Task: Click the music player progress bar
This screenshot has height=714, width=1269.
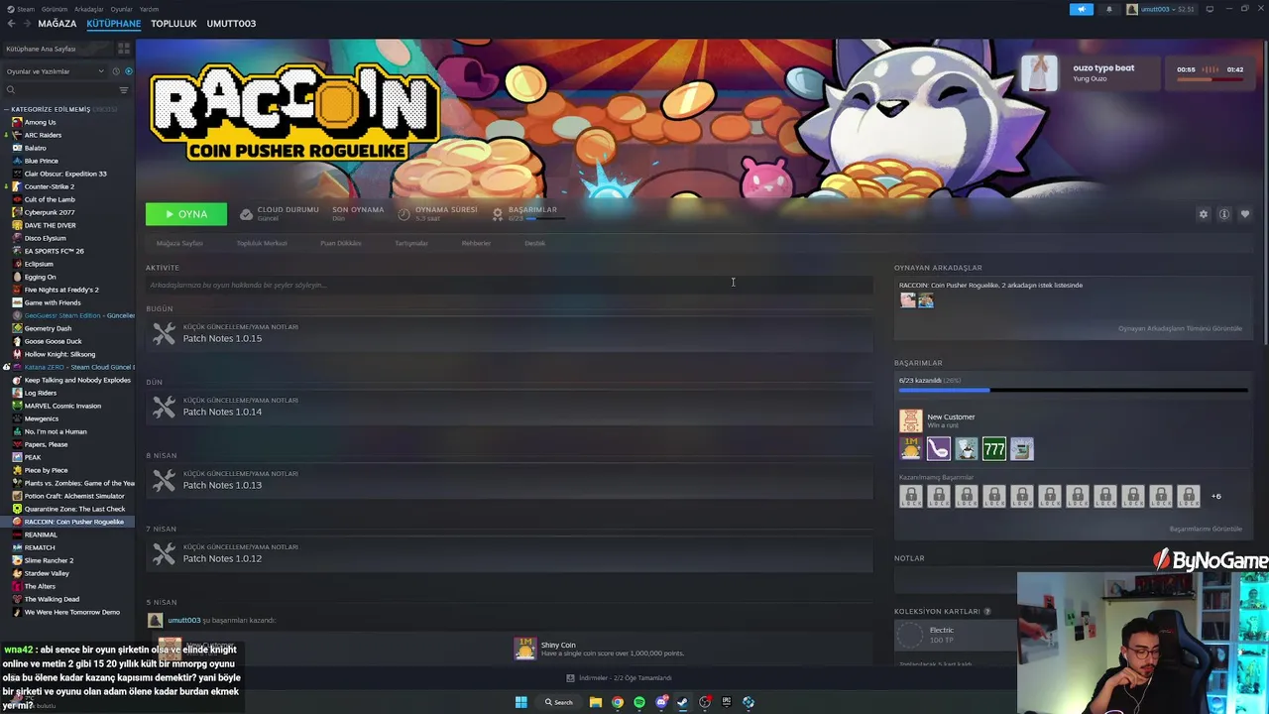Action: pos(1210,79)
